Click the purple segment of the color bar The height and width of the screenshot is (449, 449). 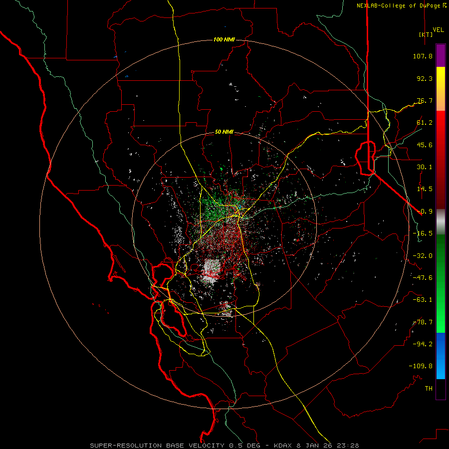click(441, 56)
